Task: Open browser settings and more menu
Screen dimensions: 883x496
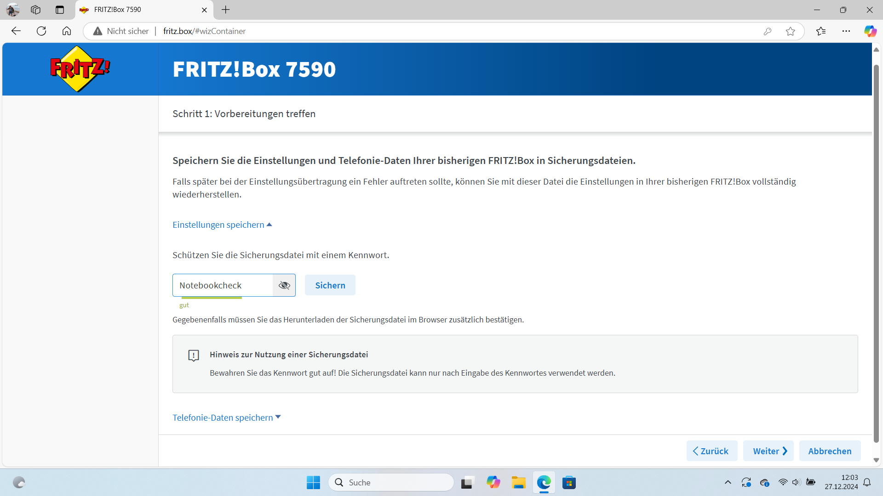Action: (846, 31)
